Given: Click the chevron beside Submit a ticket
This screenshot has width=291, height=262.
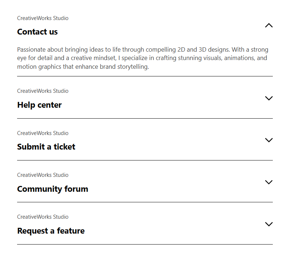Looking at the screenshot, I should click(269, 140).
